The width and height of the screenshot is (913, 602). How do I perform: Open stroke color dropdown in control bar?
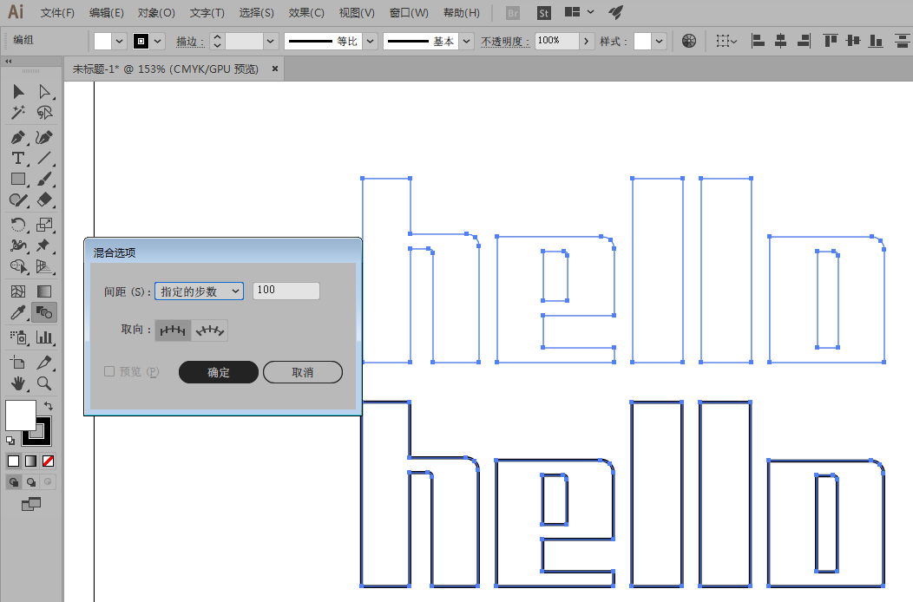click(x=158, y=42)
